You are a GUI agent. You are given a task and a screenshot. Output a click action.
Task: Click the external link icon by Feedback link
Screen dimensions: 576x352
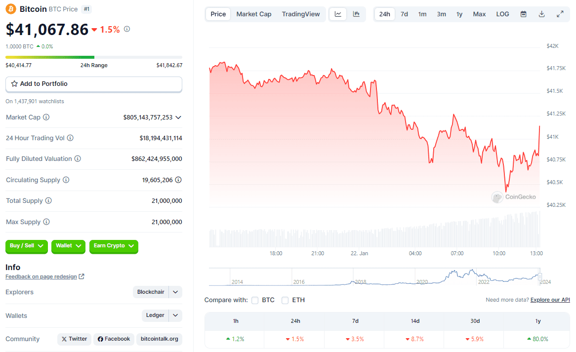point(82,276)
